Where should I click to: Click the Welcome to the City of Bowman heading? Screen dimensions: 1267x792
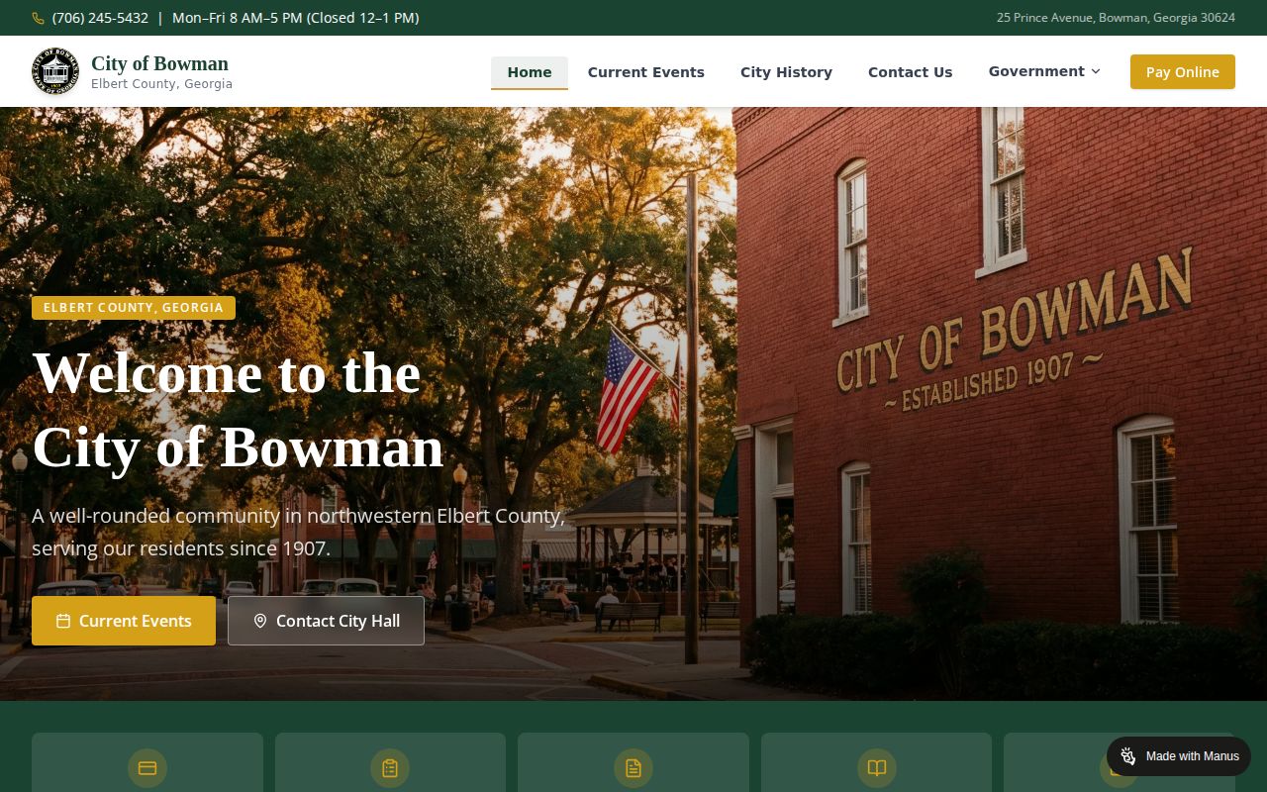point(238,410)
